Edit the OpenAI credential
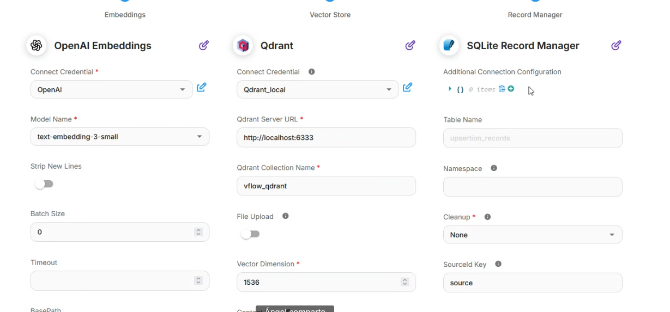670x312 pixels. (x=201, y=87)
